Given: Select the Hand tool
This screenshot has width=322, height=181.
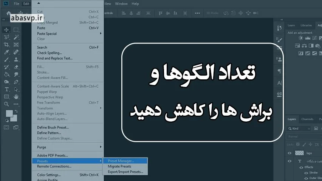Looking at the screenshot, I should [x=16, y=97].
